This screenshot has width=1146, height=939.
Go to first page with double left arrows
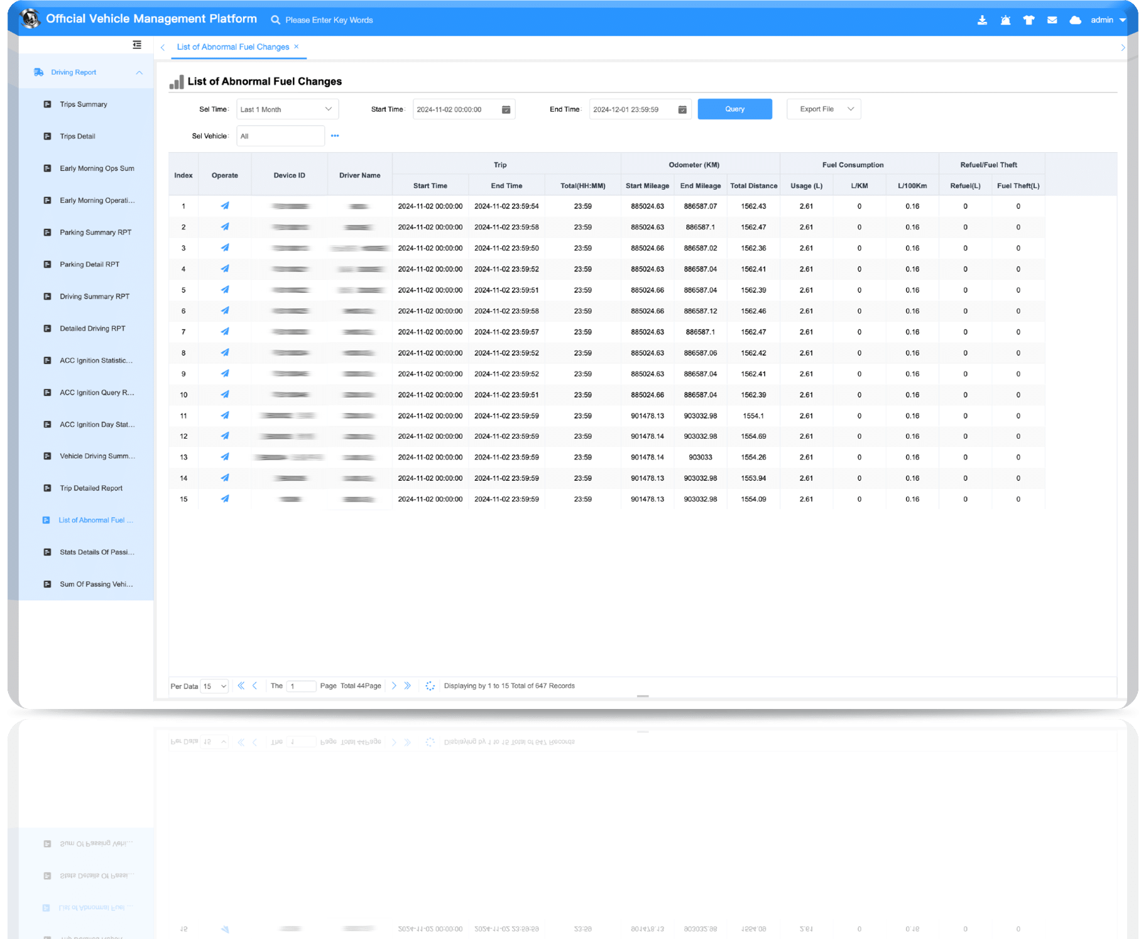click(x=241, y=686)
